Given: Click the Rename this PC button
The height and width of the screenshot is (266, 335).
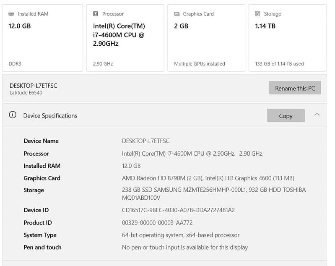Looking at the screenshot, I should pyautogui.click(x=295, y=88).
